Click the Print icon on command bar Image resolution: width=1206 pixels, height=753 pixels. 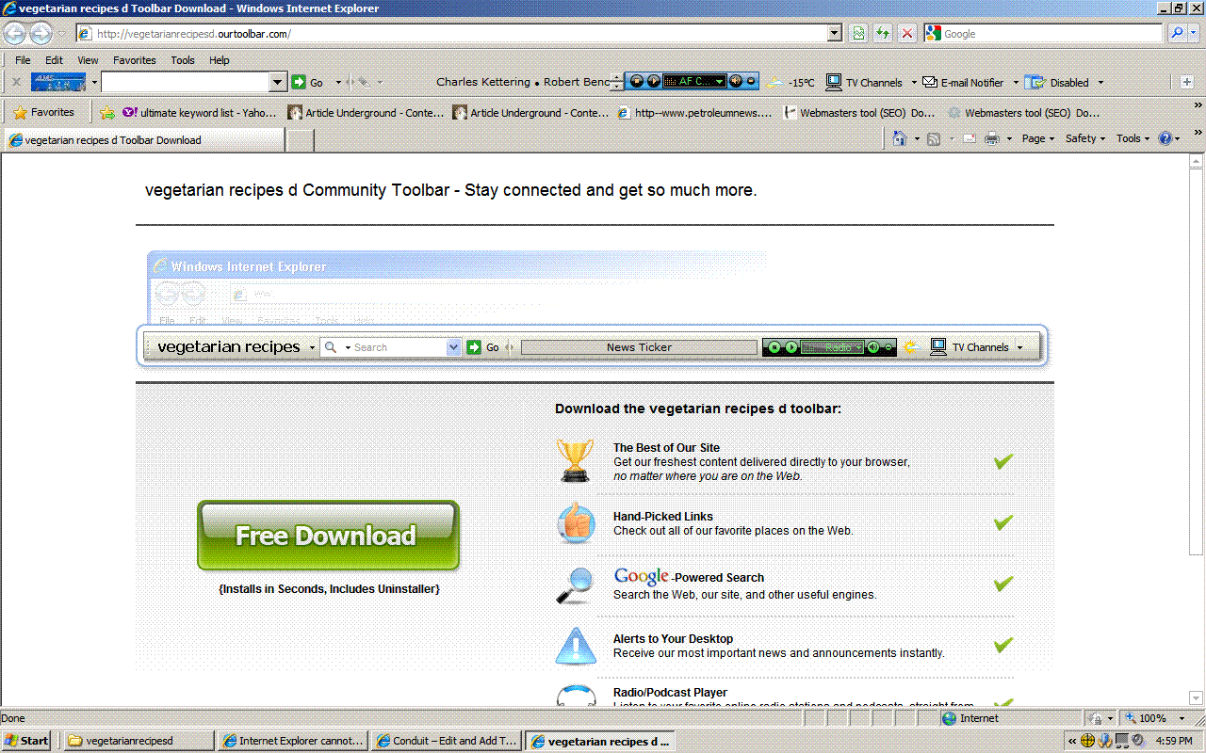[992, 138]
